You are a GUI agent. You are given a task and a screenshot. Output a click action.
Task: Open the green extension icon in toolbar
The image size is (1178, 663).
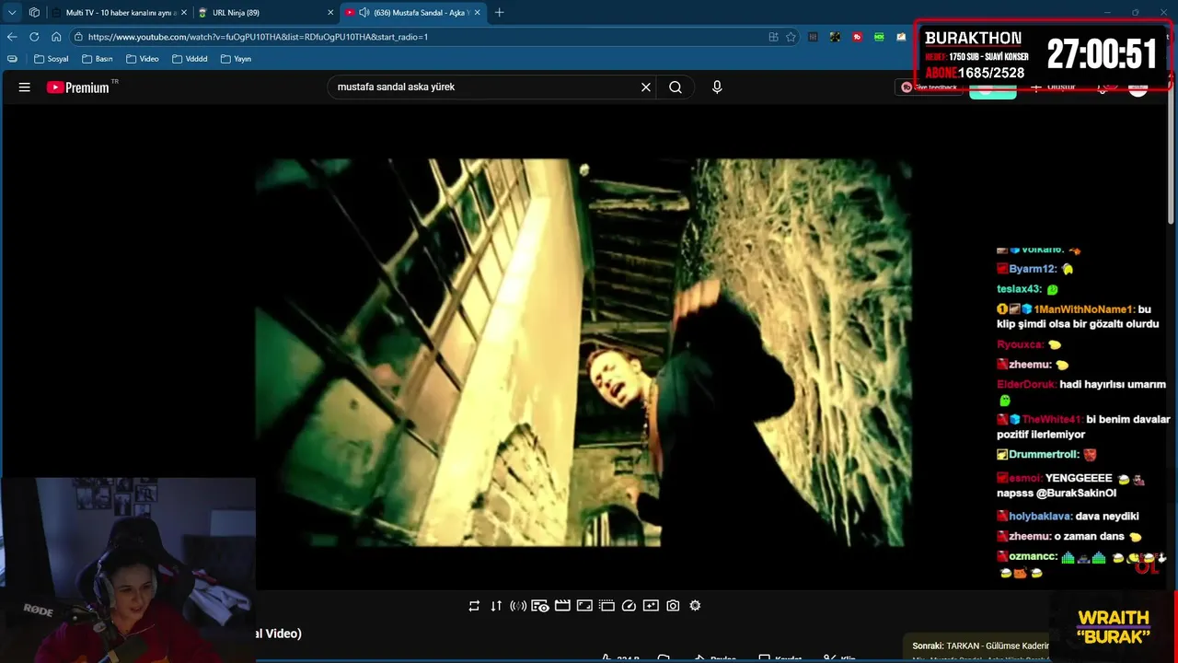click(x=879, y=37)
